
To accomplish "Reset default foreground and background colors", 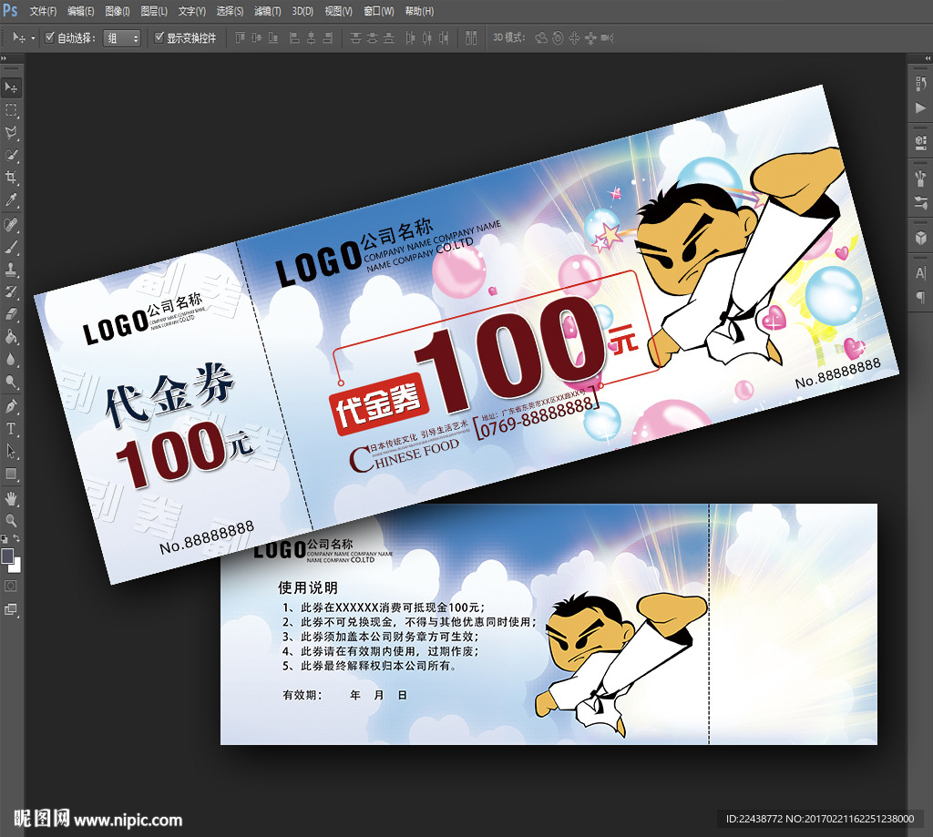I will (x=5, y=538).
